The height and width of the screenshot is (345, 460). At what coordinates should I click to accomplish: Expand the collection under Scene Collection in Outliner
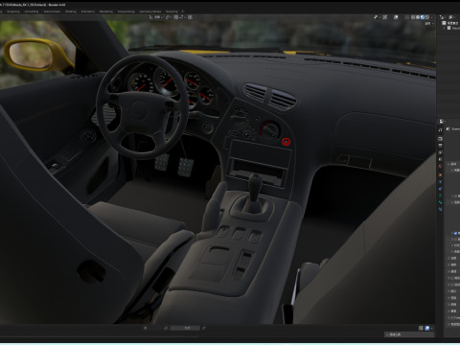point(444,28)
